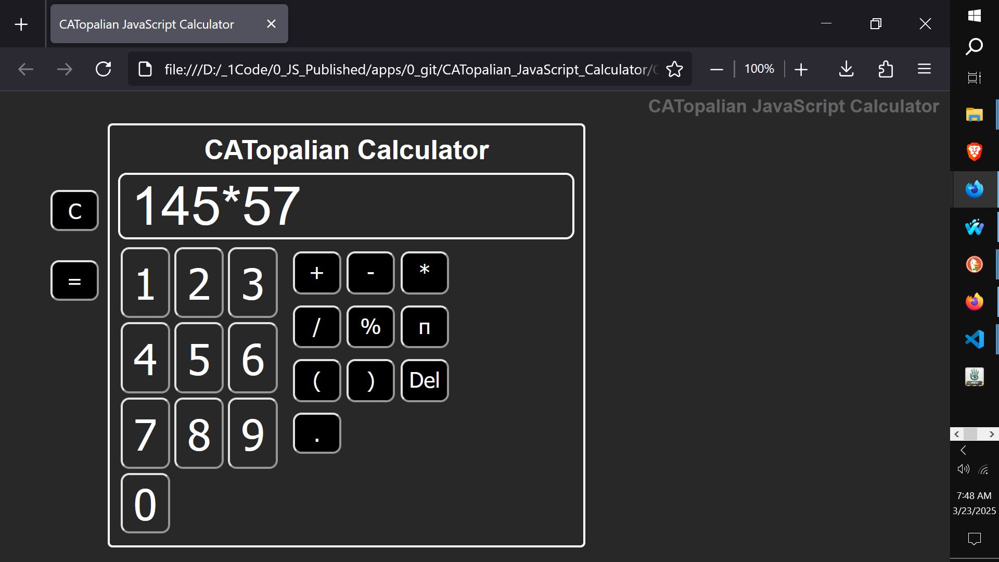The width and height of the screenshot is (999, 562).
Task: Tap the digit 0 key
Action: click(x=145, y=503)
